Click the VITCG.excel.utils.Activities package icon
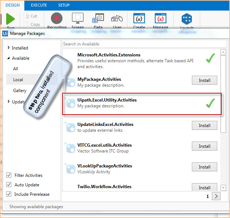This screenshot has height=218, width=230. pos(71,148)
